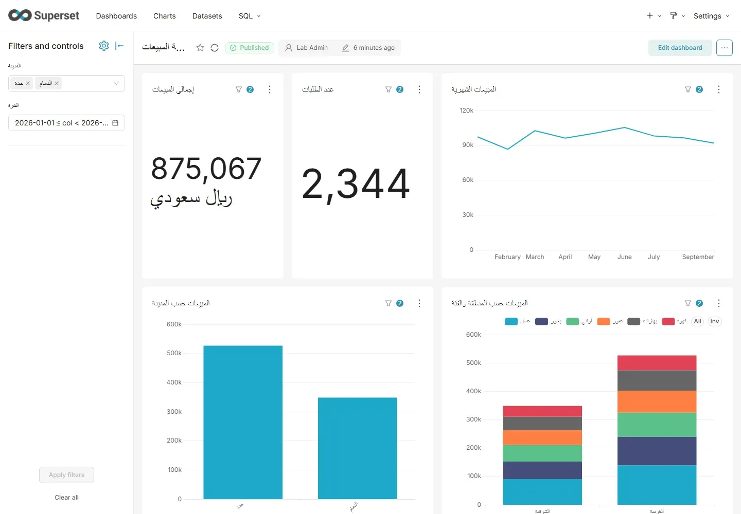Image resolution: width=741 pixels, height=514 pixels.
Task: Toggle the Inv legend selector
Action: [x=715, y=321]
